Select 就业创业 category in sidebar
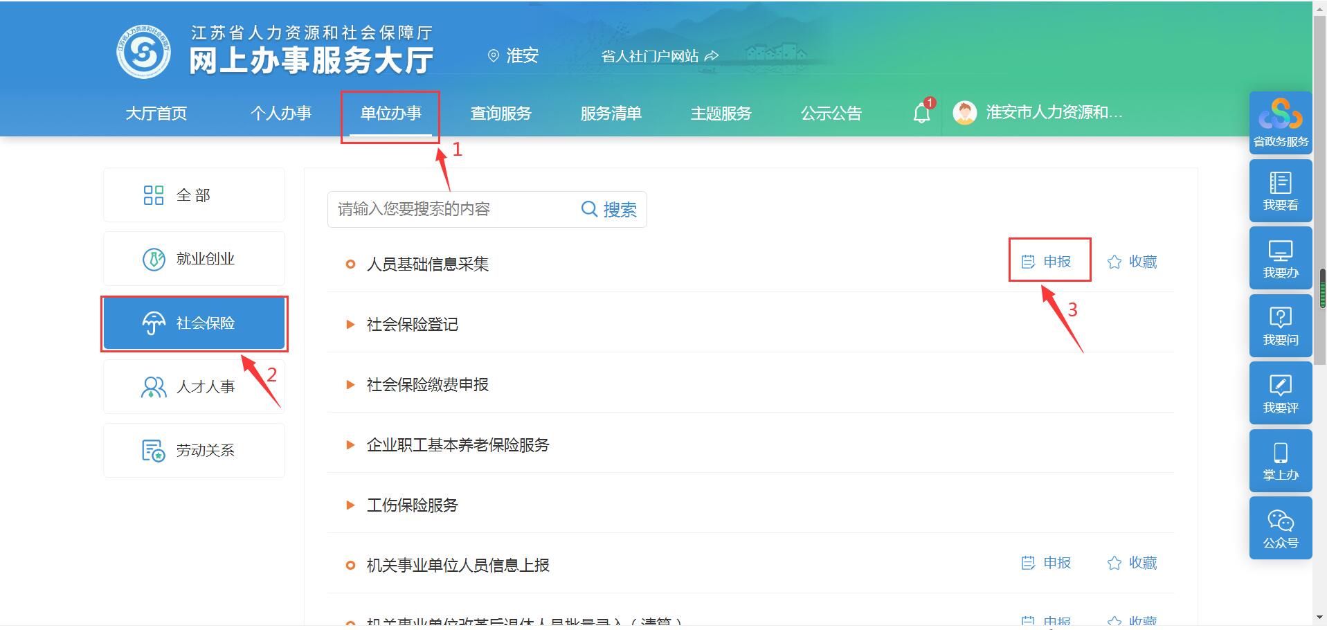 (x=194, y=259)
